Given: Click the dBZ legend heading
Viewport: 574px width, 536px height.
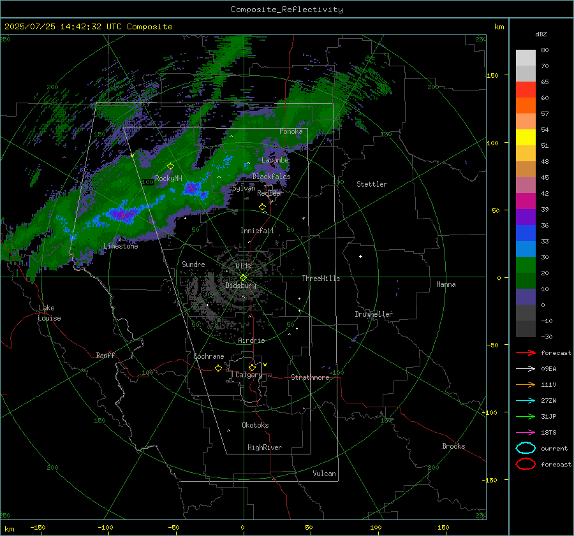Looking at the screenshot, I should 541,34.
